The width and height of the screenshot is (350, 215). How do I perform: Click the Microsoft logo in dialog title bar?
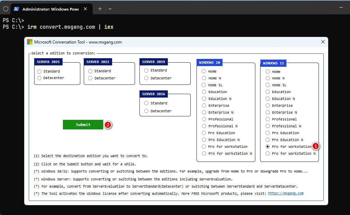pyautogui.click(x=30, y=42)
